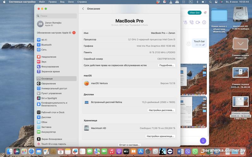
Task: Click the Поиск search field
Action: (x=56, y=16)
